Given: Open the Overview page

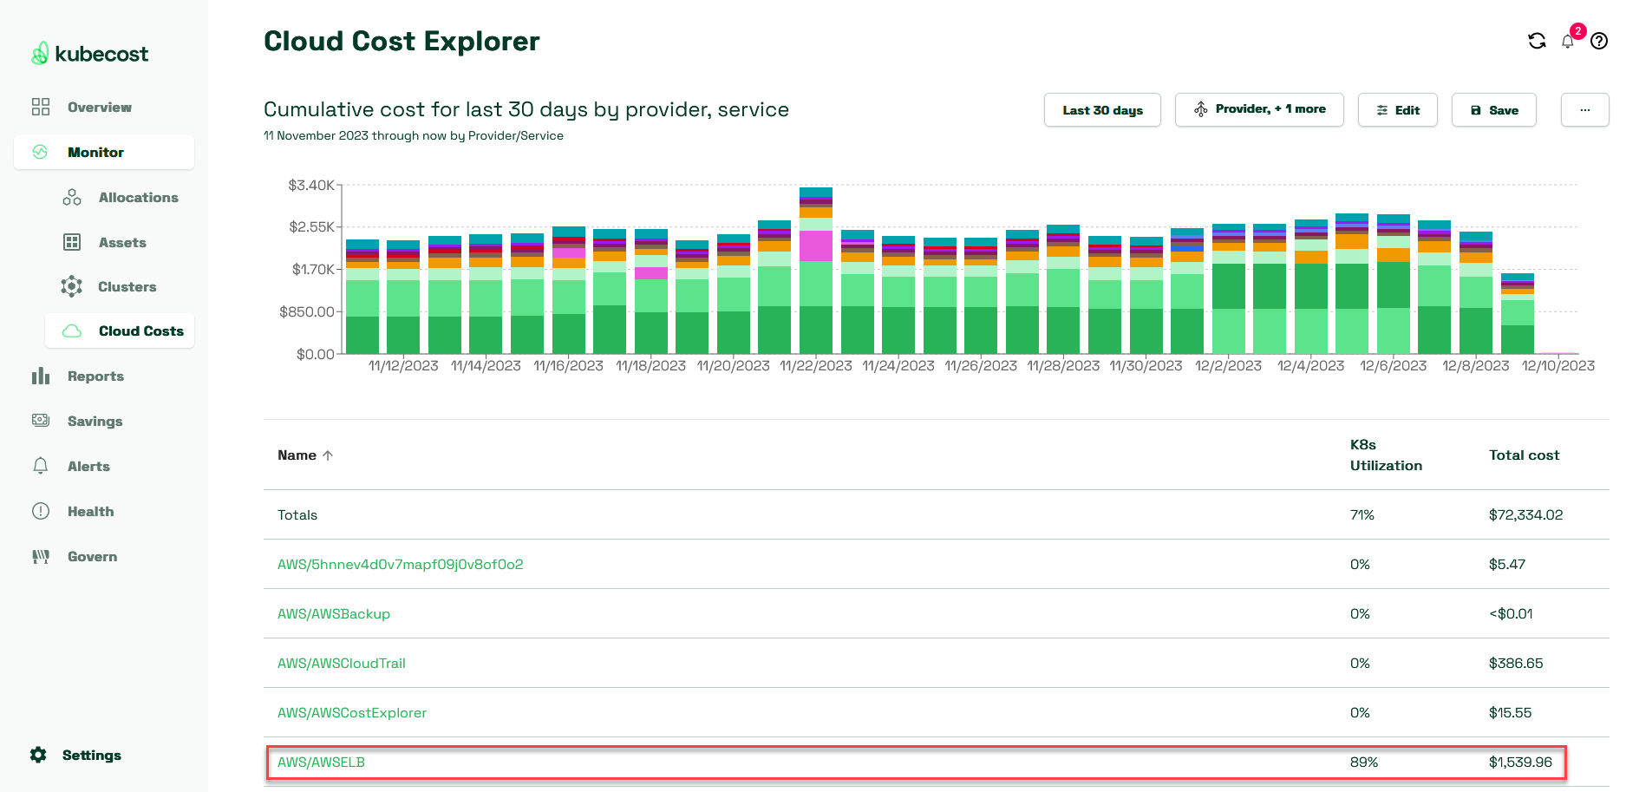Looking at the screenshot, I should coord(100,107).
